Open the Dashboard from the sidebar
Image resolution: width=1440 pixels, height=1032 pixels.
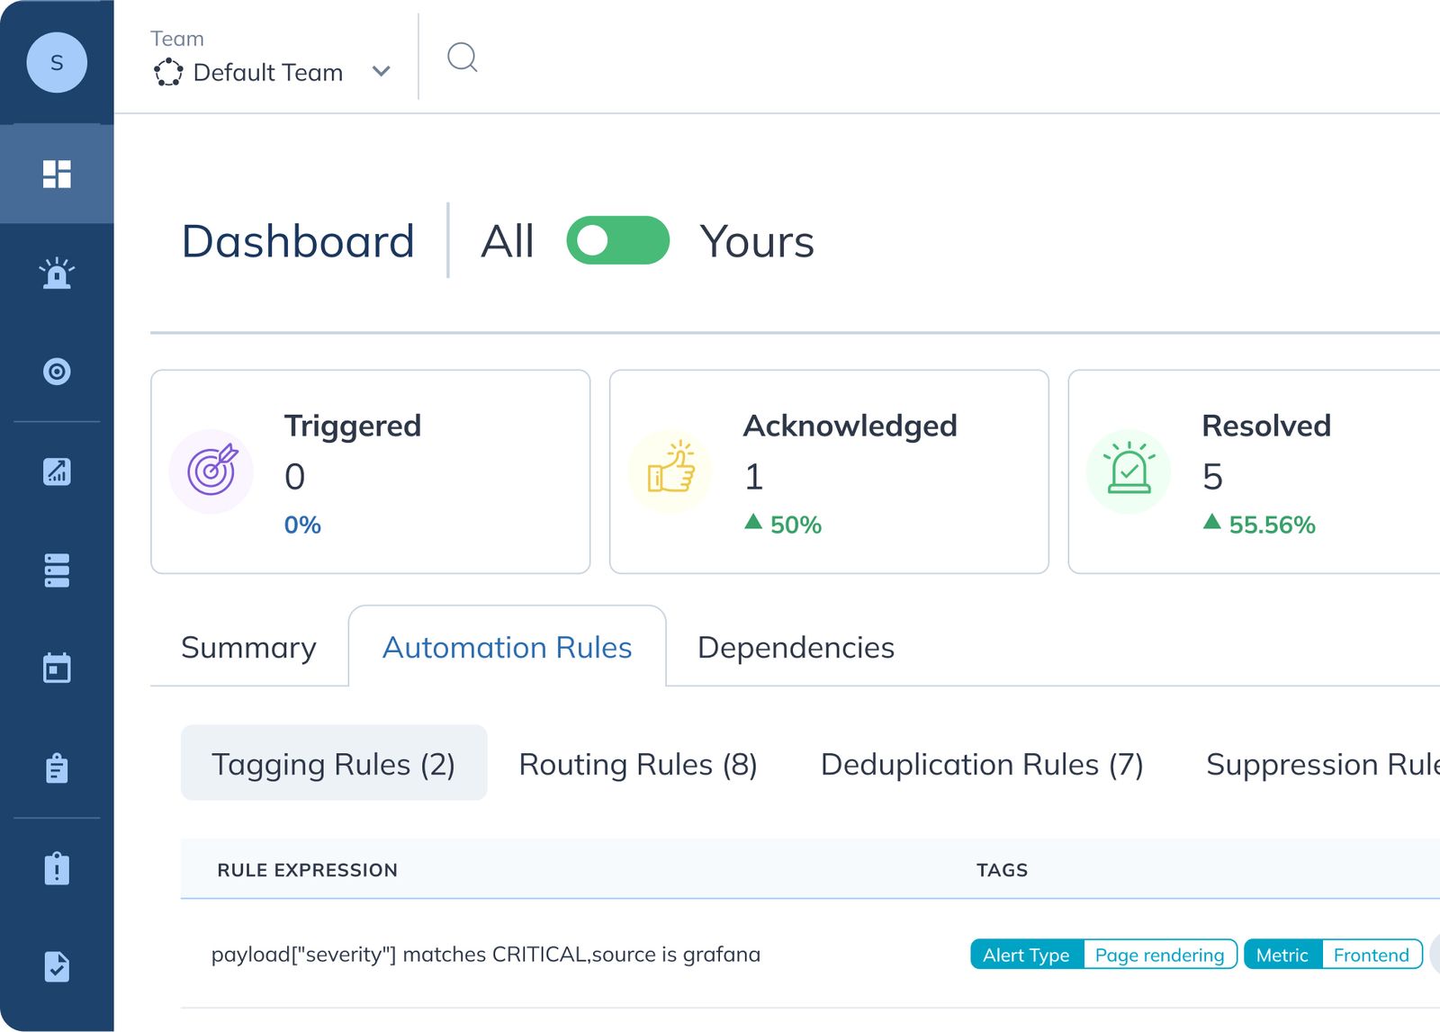(58, 174)
